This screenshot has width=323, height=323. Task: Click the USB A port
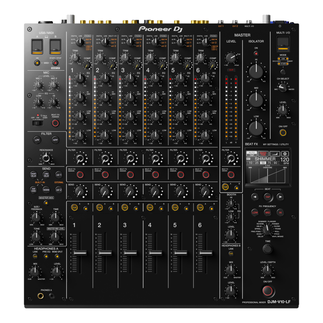[x=37, y=46]
